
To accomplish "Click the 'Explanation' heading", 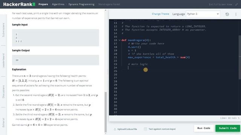I will point(19,69).
